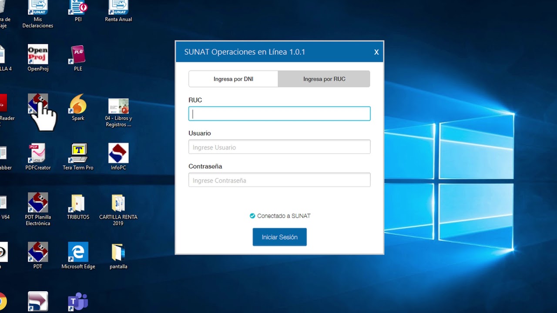This screenshot has height=313, width=557.
Task: Click the Ingrese Usuario field
Action: pos(279,147)
